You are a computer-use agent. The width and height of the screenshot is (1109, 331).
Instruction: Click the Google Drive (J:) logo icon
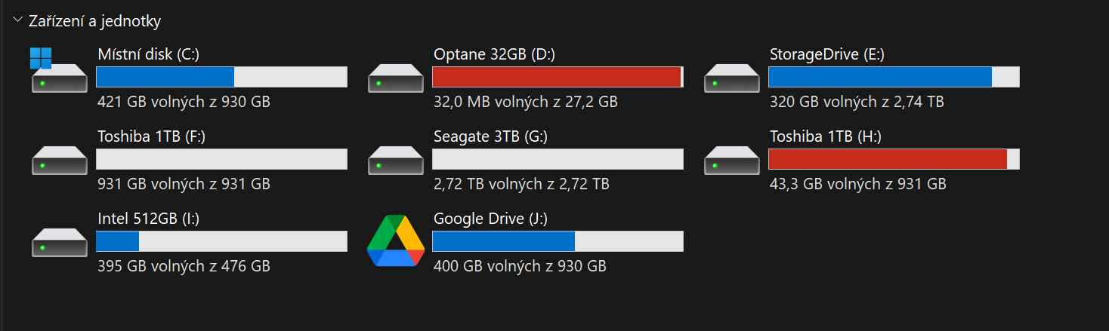coord(395,241)
